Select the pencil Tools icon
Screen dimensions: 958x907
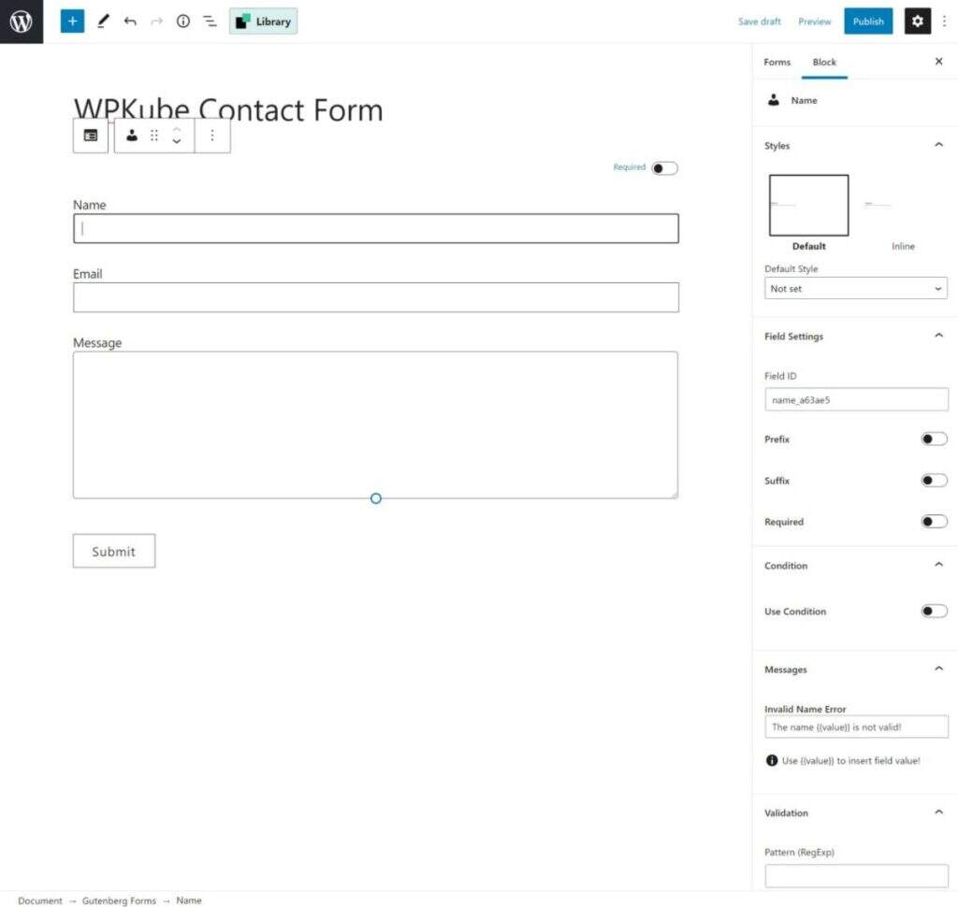click(x=103, y=22)
